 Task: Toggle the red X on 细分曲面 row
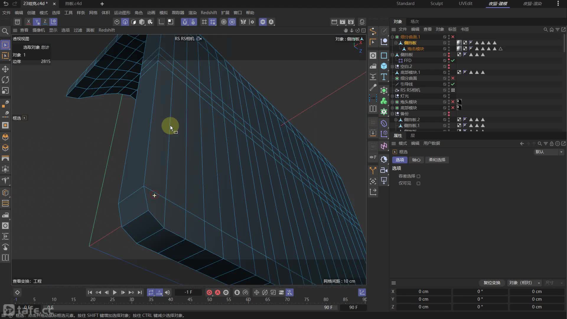click(x=453, y=78)
